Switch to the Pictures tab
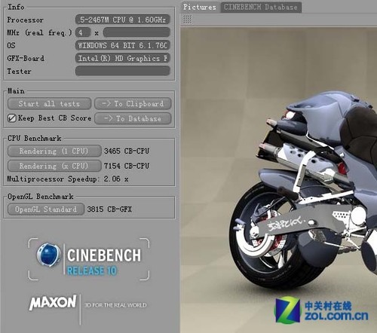Viewport: 377px width, 333px height. coord(200,7)
